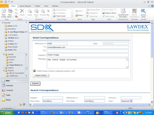This screenshot has height=115, width=154.
Task: Click the CC input field
Action: (88, 51)
